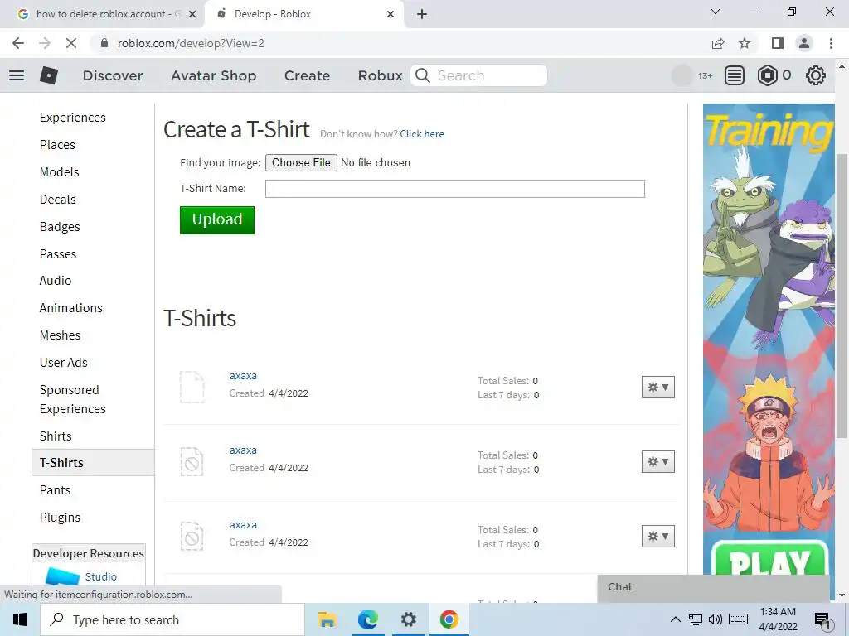Screen dimensions: 849x636
Task: Select Shirts in the sidebar
Action: point(56,436)
